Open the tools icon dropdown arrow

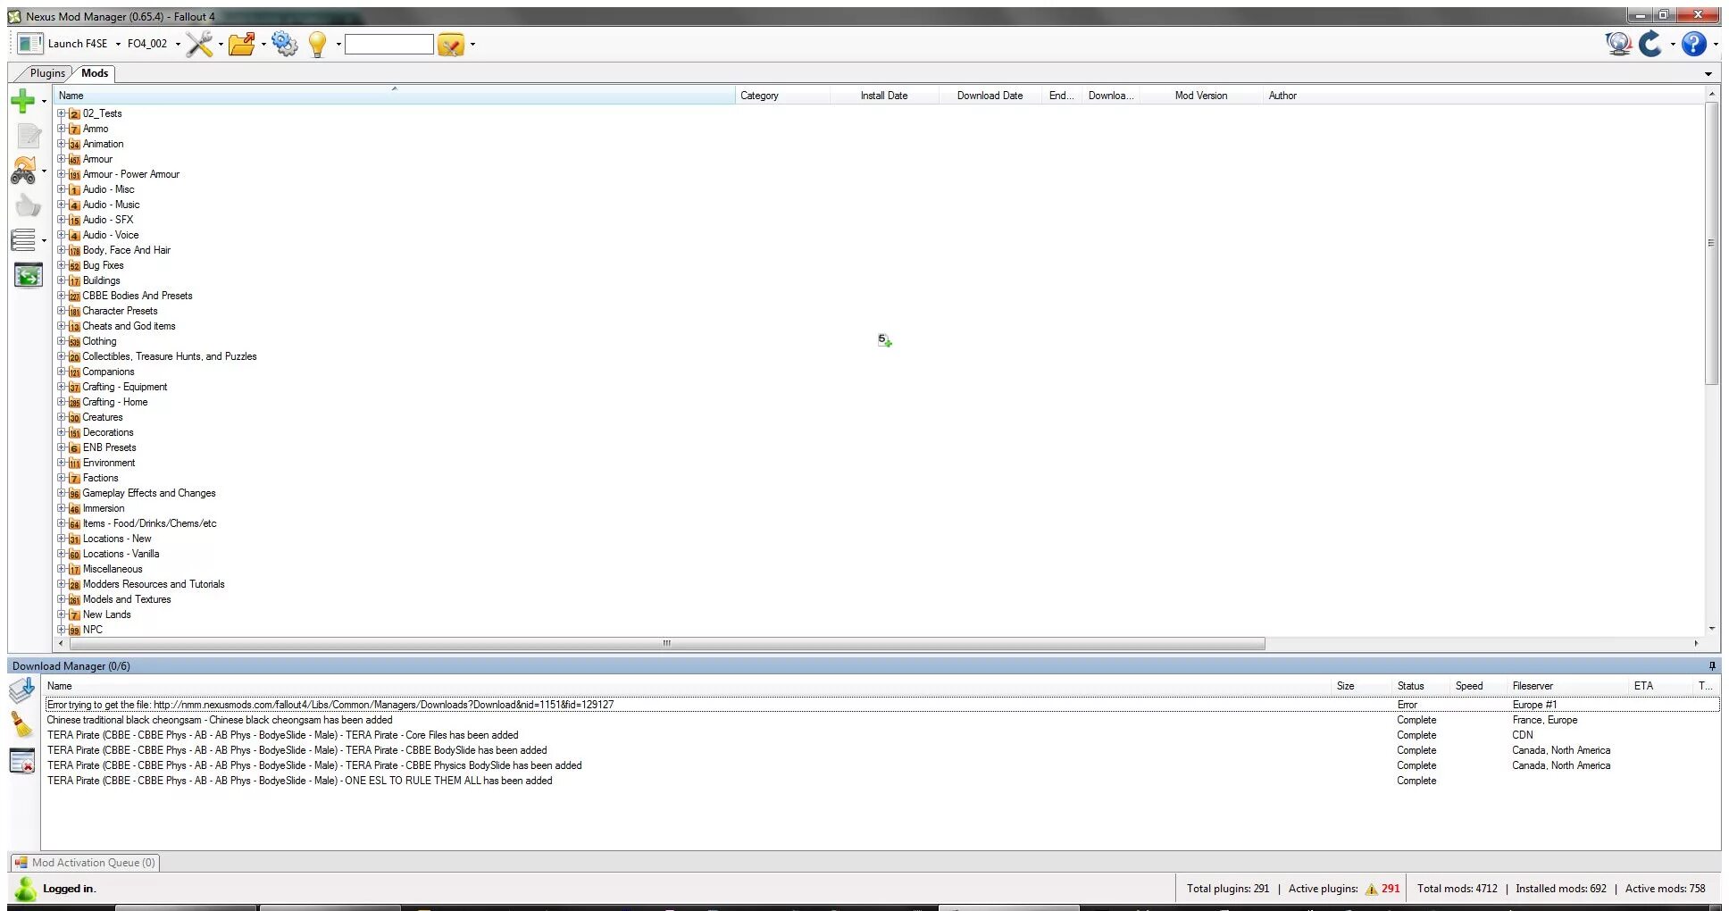tap(221, 44)
